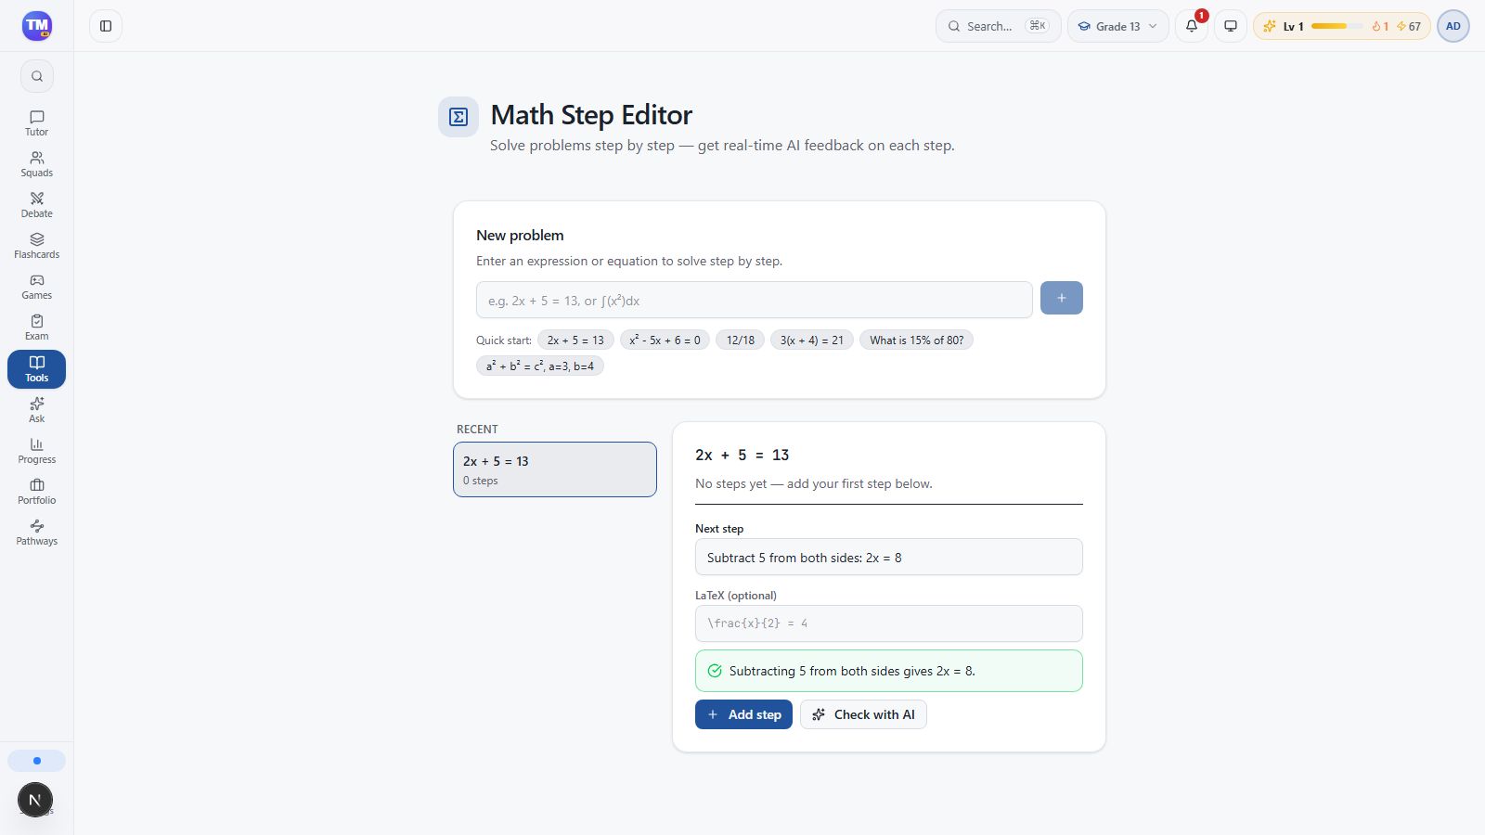Click the display mode monitor icon
The width and height of the screenshot is (1485, 835).
(1231, 26)
